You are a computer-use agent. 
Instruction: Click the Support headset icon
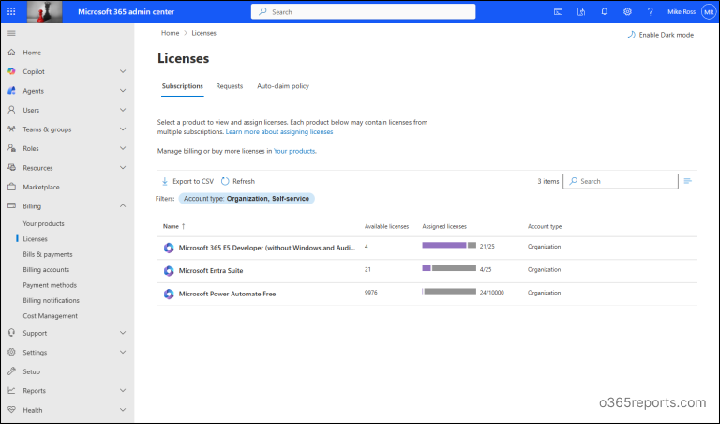tap(11, 333)
